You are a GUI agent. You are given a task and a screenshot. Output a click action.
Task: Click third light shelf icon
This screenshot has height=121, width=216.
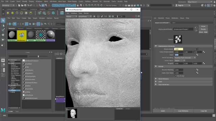pyautogui.click(x=17, y=13)
